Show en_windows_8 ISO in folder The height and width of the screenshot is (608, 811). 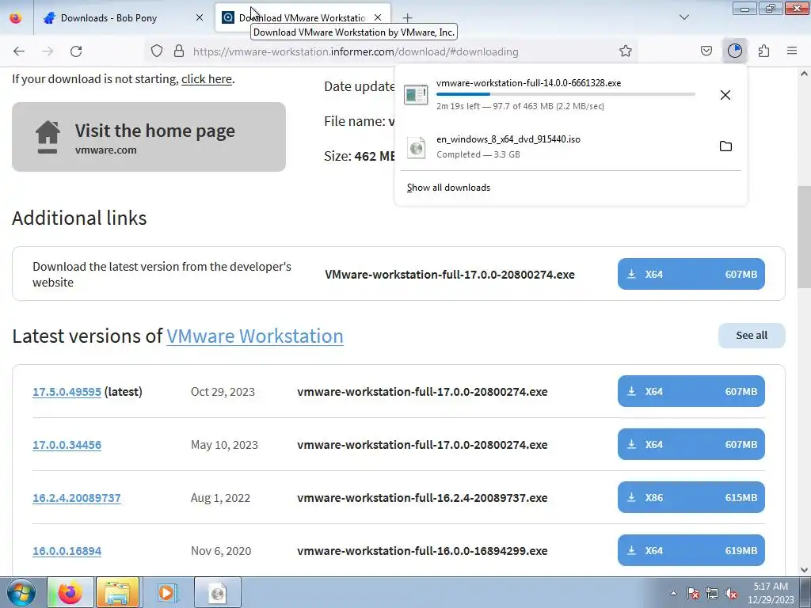click(725, 146)
